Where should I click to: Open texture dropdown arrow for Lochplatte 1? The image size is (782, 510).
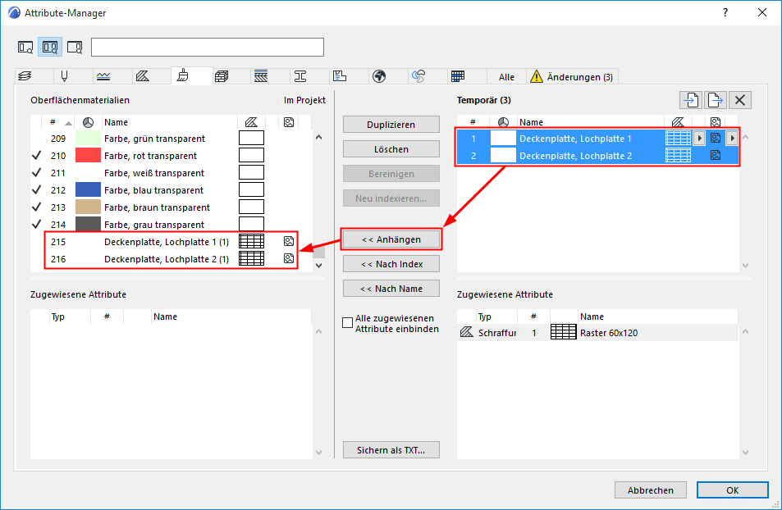point(732,138)
